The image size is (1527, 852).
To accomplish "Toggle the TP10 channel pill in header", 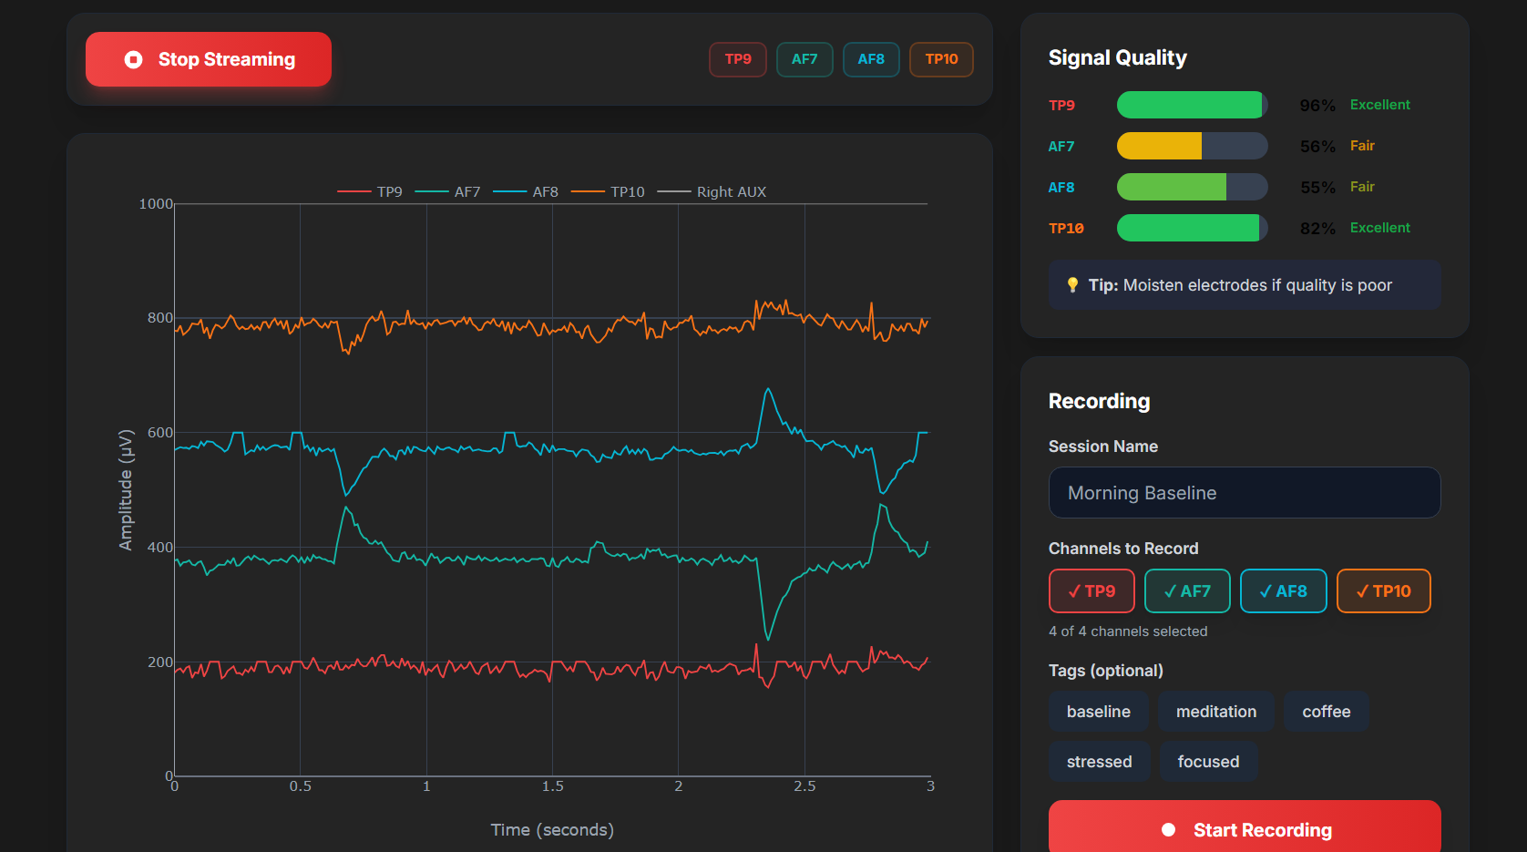I will (x=941, y=59).
